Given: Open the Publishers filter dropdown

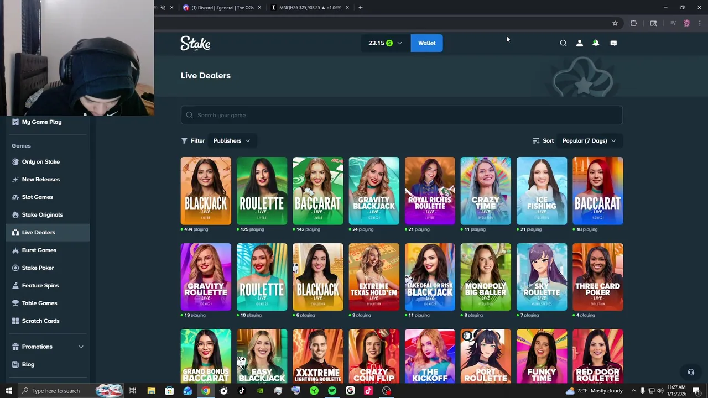Looking at the screenshot, I should 232,140.
